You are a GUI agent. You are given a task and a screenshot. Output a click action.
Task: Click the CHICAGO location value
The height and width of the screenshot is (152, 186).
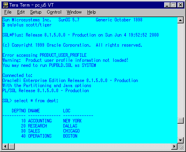(71, 131)
